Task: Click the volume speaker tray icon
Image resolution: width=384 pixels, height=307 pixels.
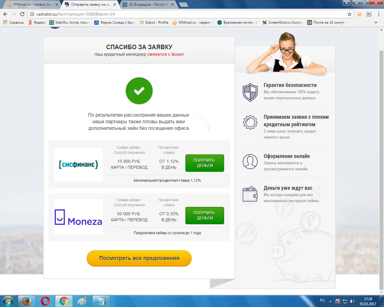Action: tap(352, 301)
